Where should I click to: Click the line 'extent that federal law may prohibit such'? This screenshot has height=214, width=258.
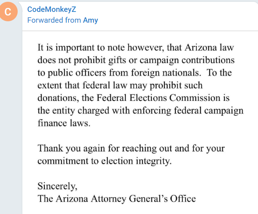120,85
